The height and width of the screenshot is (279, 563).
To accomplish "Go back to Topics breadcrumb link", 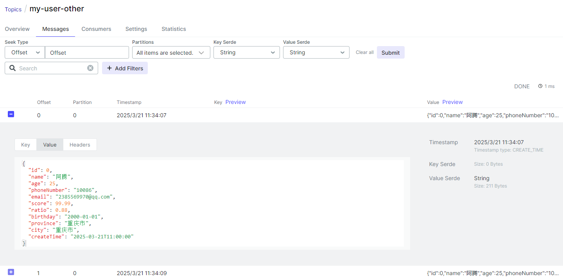I will pyautogui.click(x=13, y=9).
